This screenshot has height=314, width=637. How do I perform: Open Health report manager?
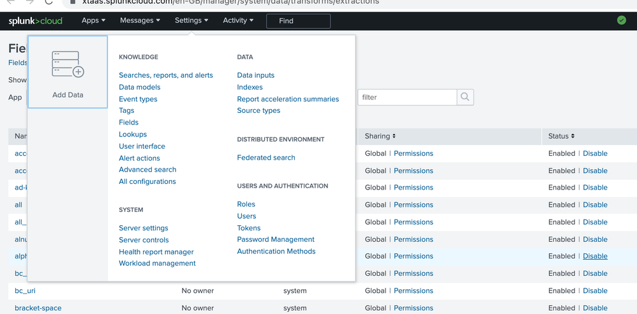tap(156, 252)
